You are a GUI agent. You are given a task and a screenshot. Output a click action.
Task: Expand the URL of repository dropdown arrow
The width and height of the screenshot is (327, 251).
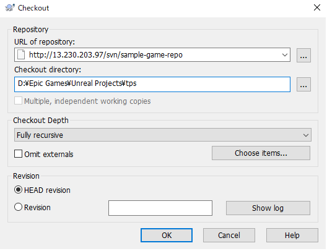pyautogui.click(x=284, y=55)
